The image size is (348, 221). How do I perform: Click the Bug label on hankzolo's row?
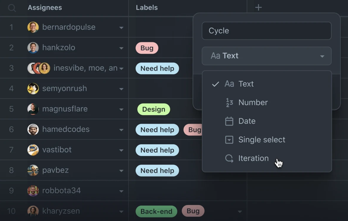(x=147, y=48)
